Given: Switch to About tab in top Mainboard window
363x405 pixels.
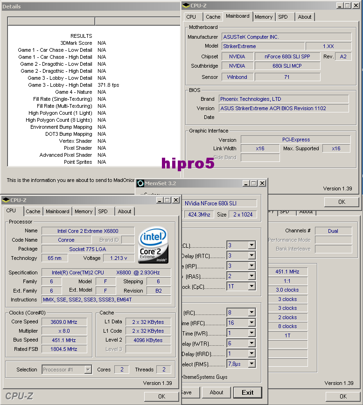Looking at the screenshot, I should tap(305, 17).
